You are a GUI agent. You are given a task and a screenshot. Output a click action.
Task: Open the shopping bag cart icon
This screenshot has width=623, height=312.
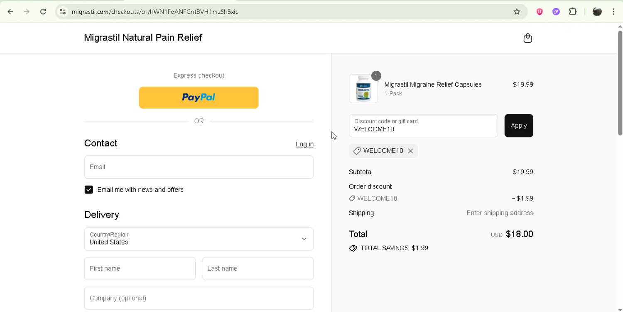(527, 38)
